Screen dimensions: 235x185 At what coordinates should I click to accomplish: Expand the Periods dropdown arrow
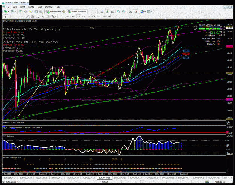coord(145,12)
